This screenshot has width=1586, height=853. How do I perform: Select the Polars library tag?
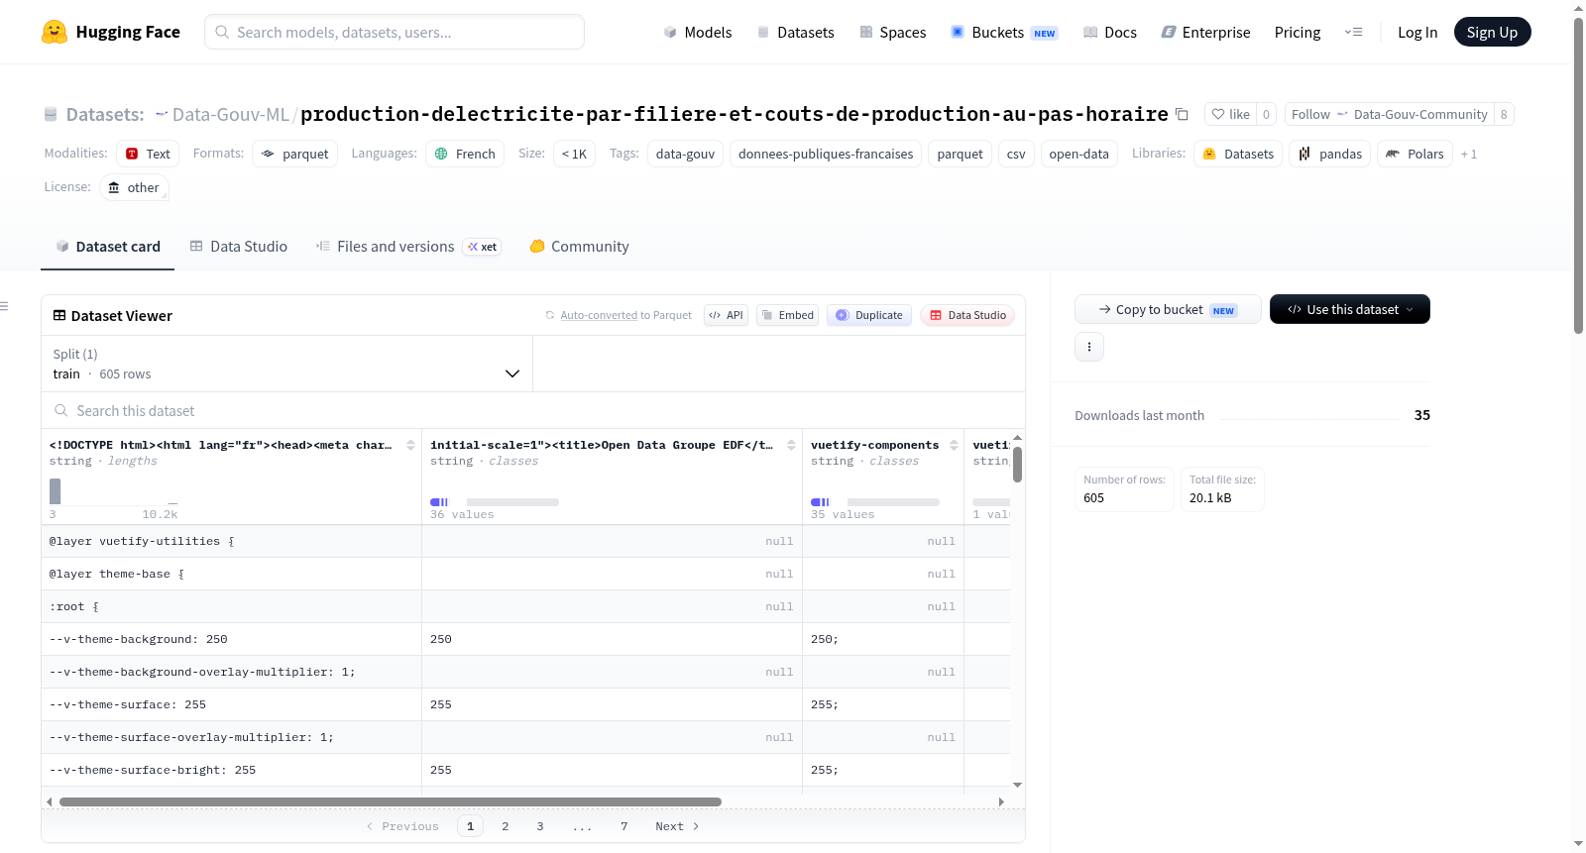pyautogui.click(x=1415, y=154)
